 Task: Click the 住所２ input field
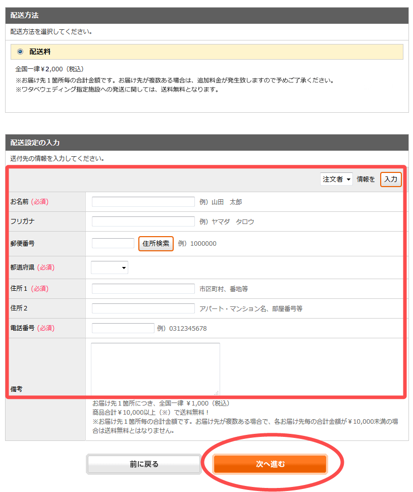(143, 308)
